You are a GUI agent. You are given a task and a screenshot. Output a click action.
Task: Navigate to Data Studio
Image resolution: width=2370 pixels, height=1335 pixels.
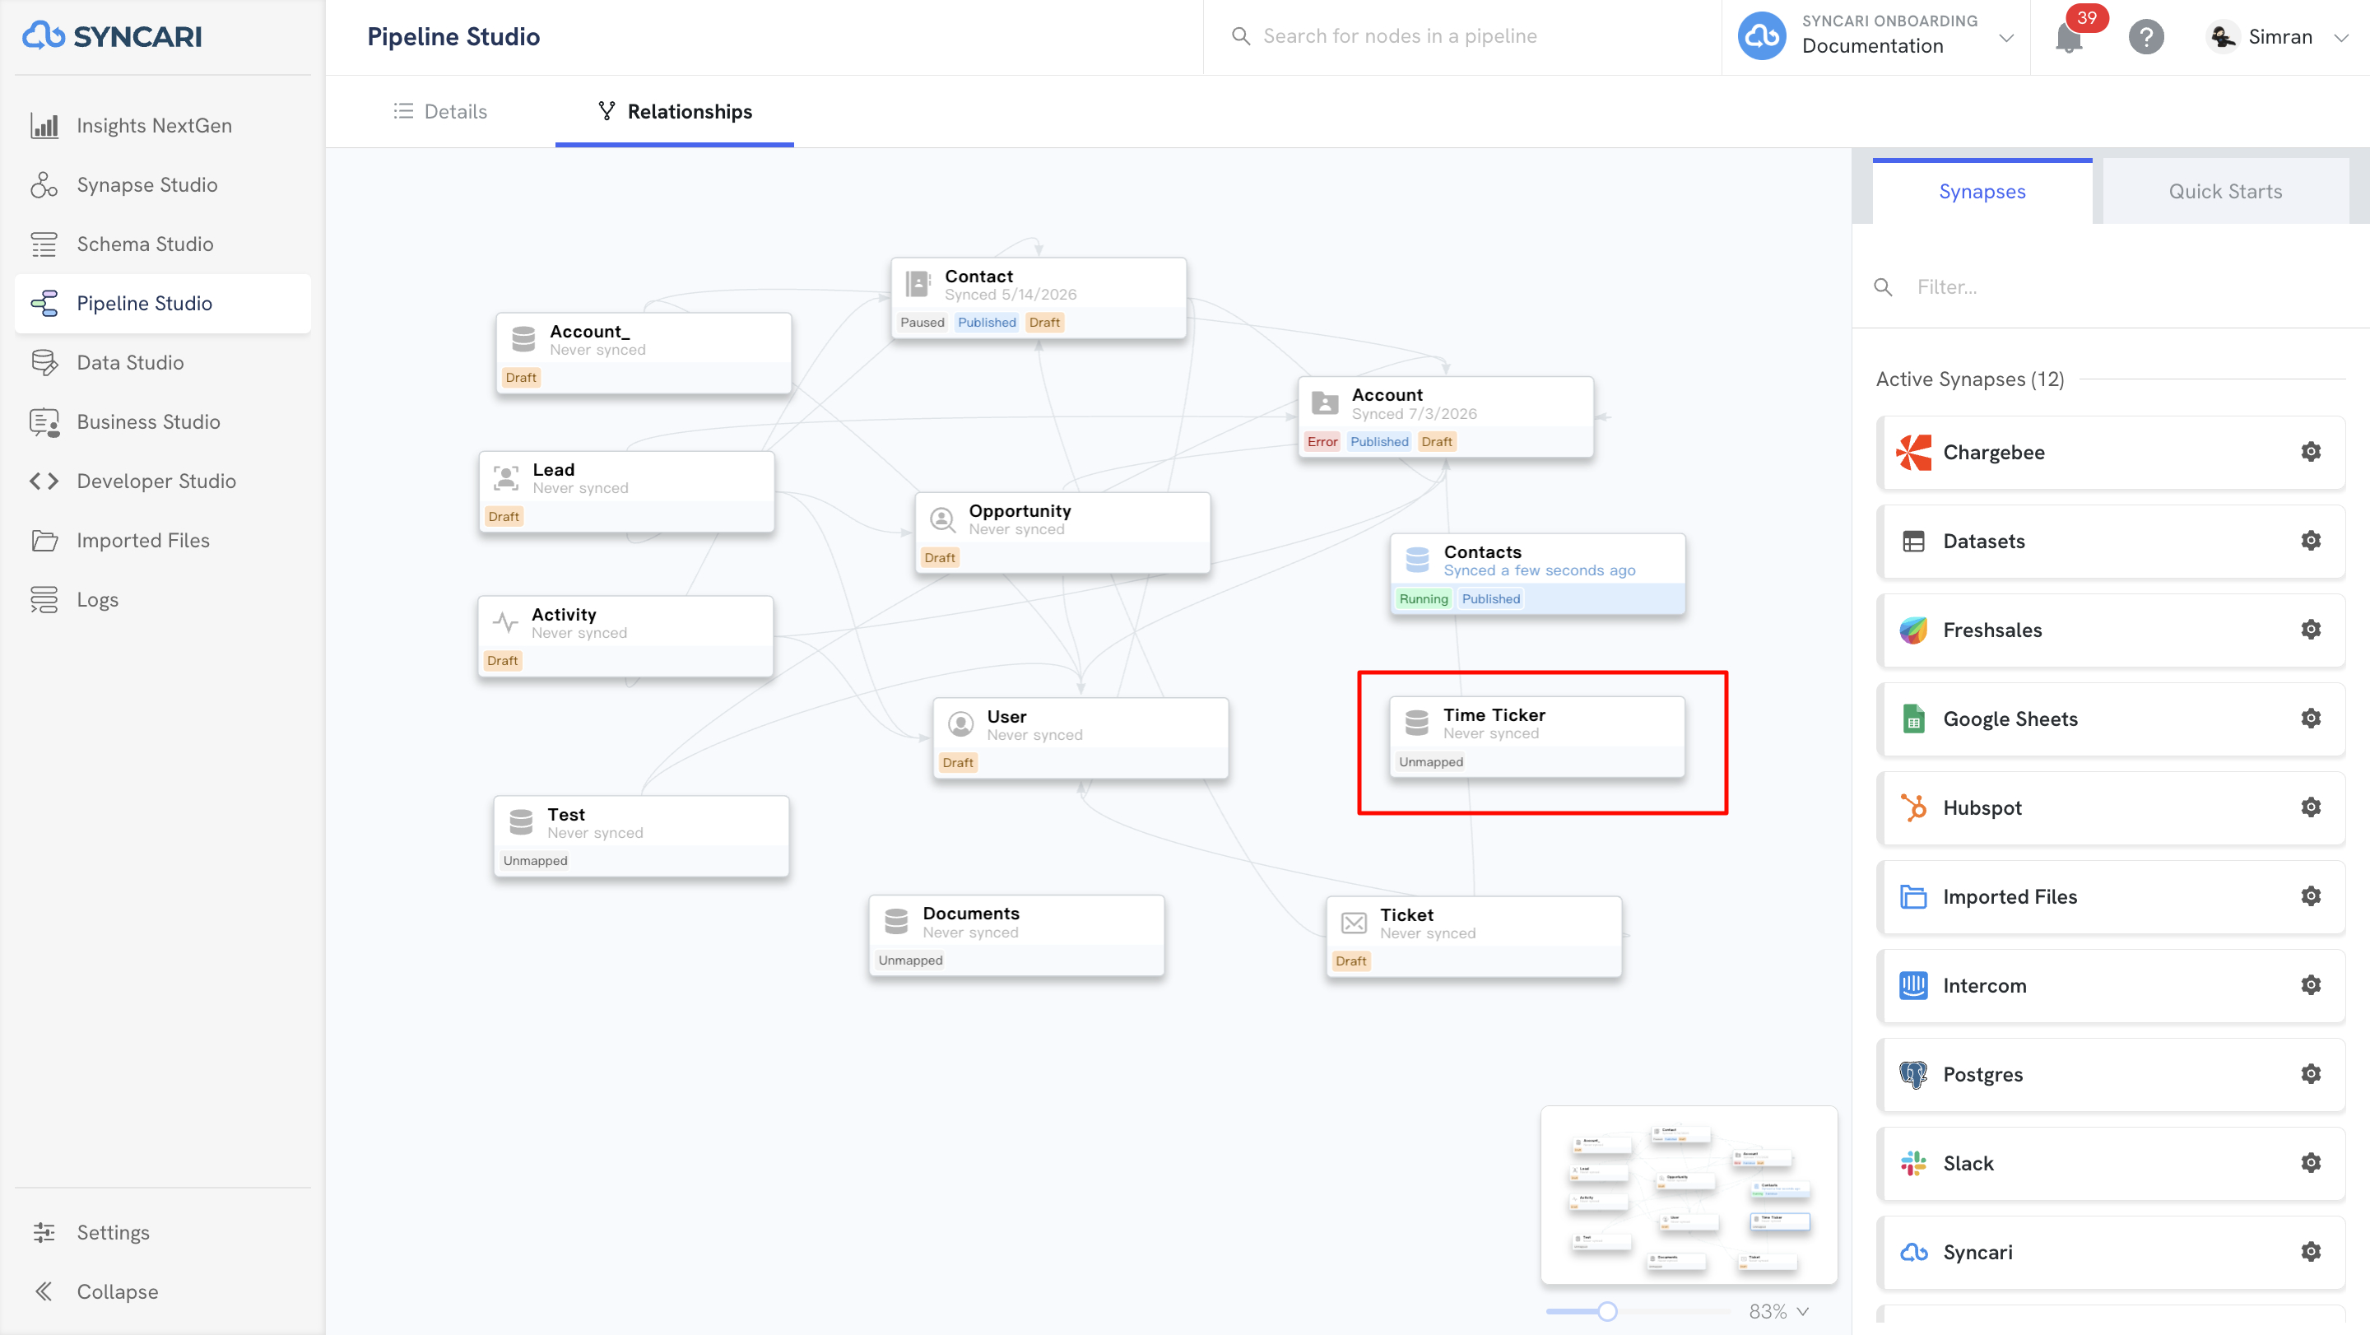click(x=163, y=362)
